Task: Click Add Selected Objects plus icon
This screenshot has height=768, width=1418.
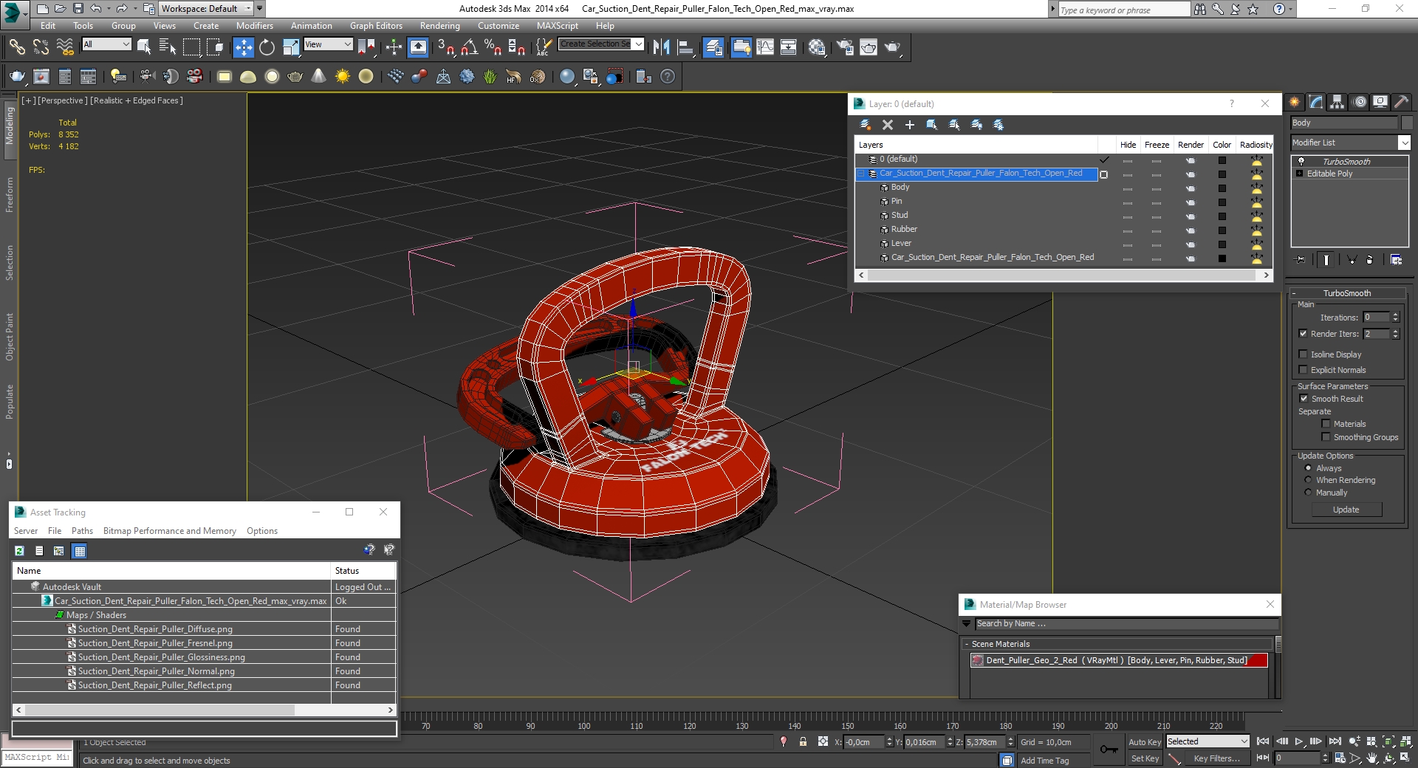Action: click(910, 125)
